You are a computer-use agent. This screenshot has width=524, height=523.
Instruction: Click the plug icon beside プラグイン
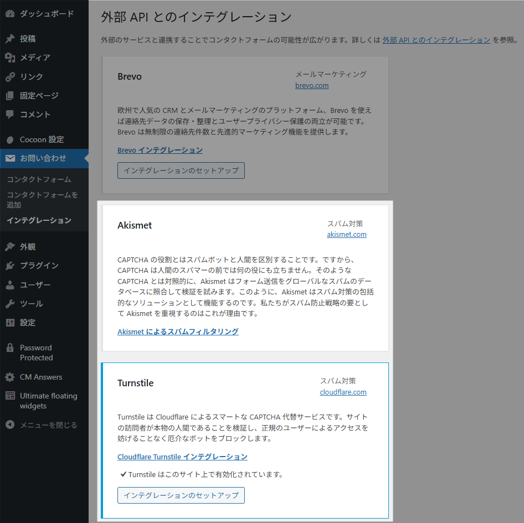(x=10, y=266)
